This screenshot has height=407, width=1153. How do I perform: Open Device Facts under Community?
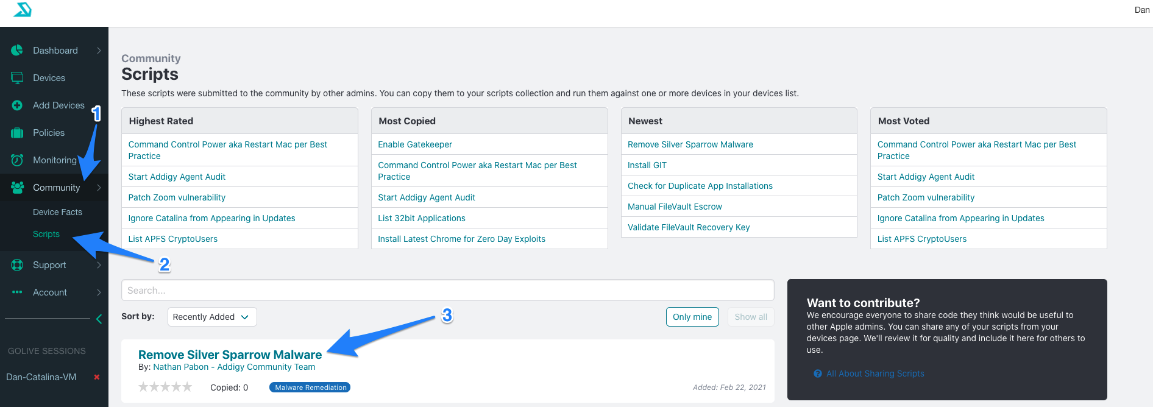point(57,212)
